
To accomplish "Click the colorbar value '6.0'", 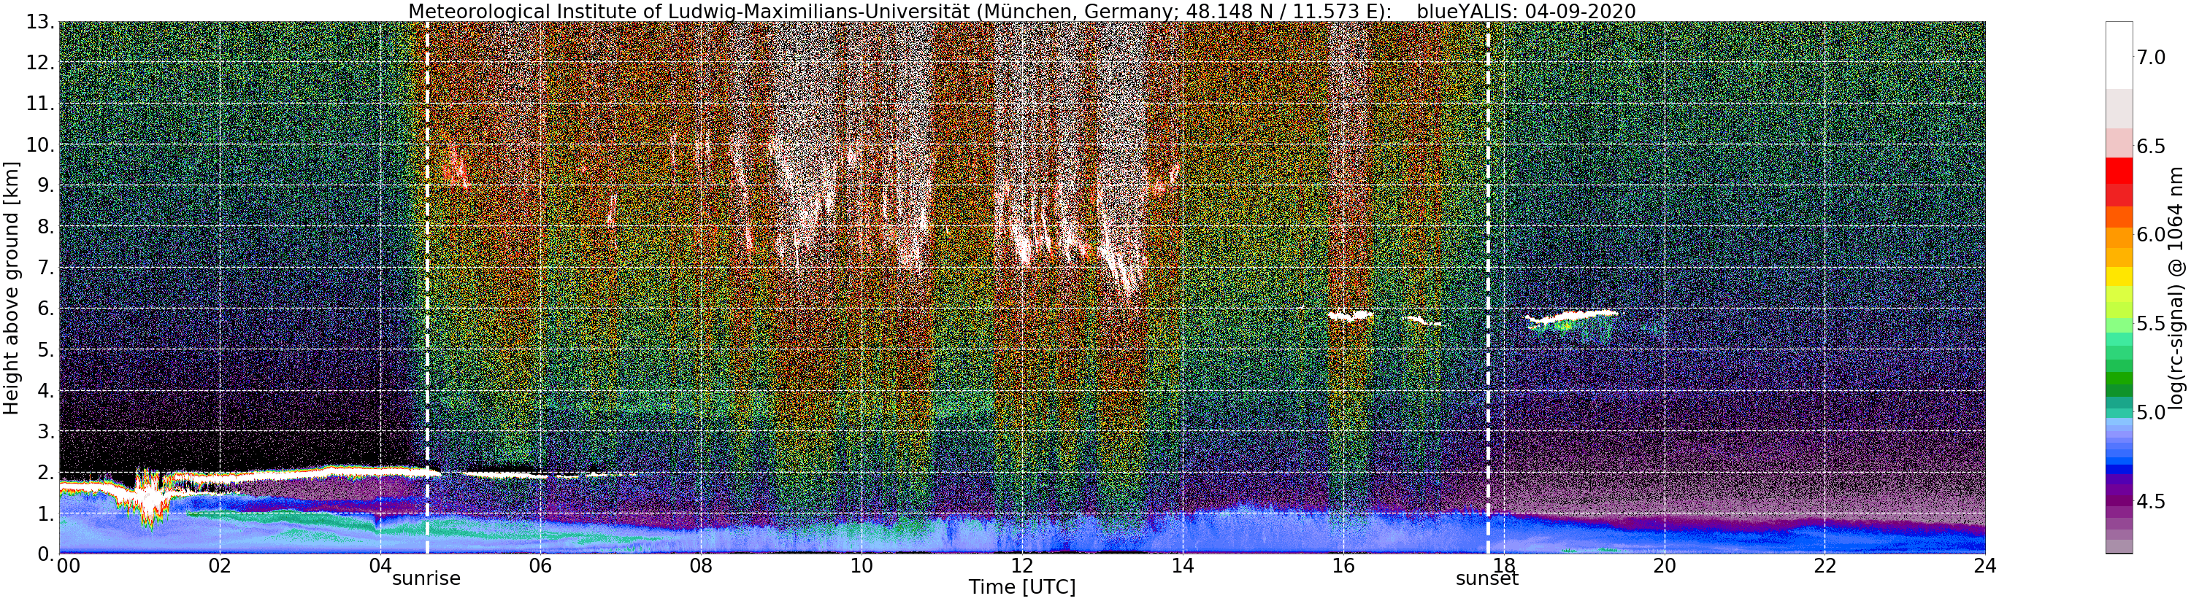I will tap(2151, 235).
